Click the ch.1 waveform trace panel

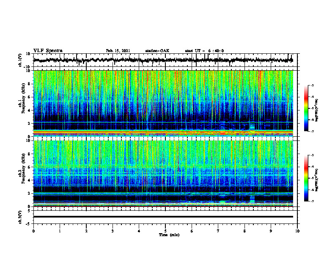click(x=165, y=60)
